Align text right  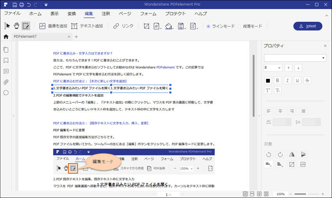[x=292, y=111]
